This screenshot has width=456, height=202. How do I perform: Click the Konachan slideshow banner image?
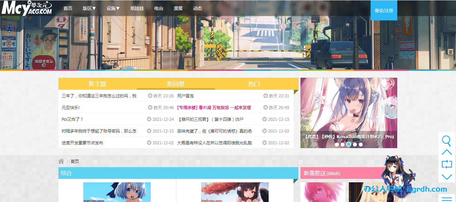coord(348,107)
